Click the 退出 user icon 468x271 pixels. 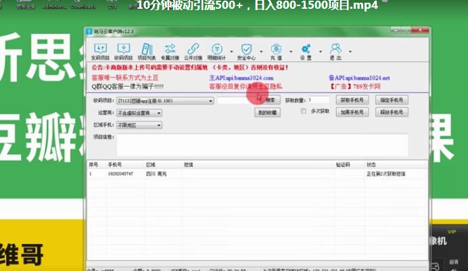click(335, 51)
